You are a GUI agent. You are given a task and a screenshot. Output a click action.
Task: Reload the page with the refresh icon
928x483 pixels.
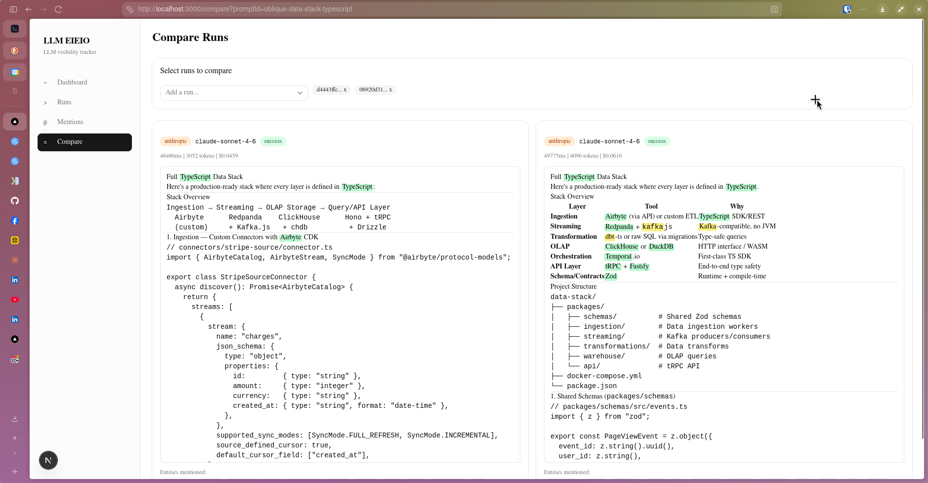pos(58,9)
